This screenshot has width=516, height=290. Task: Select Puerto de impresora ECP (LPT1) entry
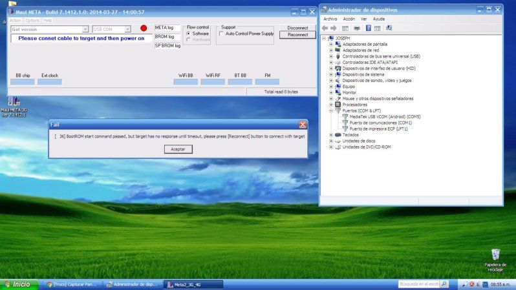378,129
